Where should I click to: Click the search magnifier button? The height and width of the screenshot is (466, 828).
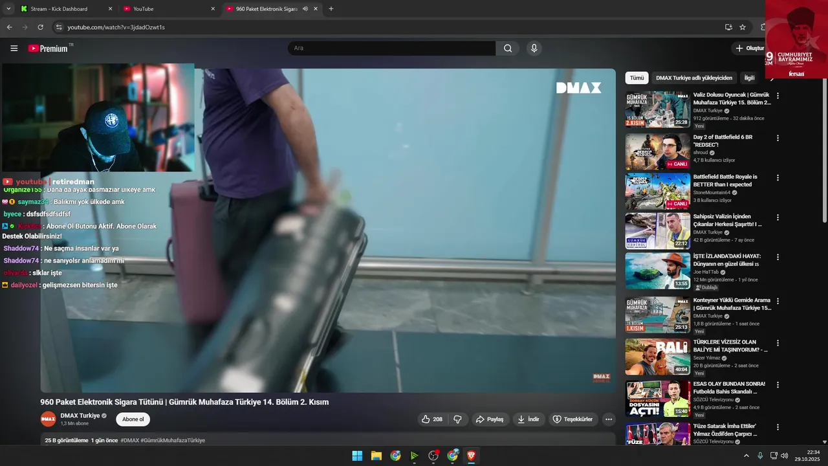(x=508, y=48)
